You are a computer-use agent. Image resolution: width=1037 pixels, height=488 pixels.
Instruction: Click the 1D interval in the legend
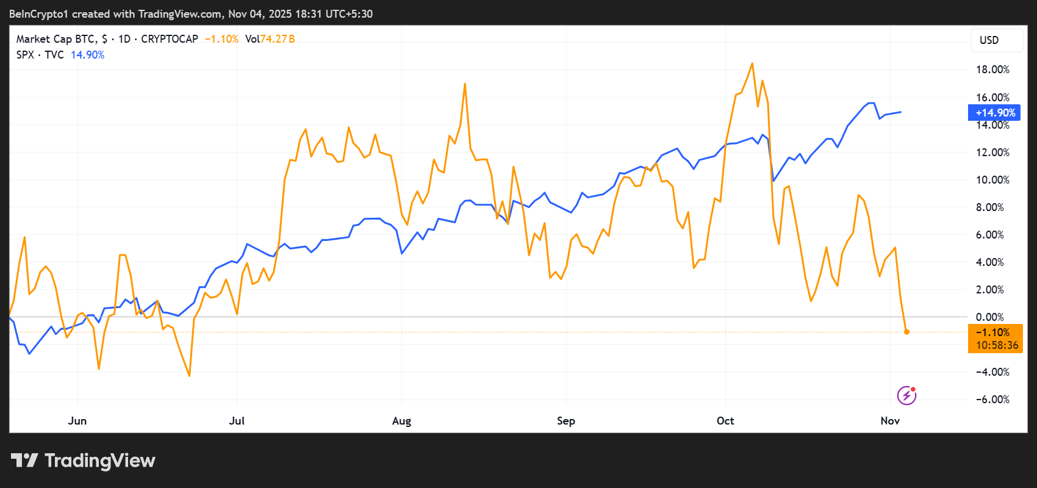[x=124, y=39]
